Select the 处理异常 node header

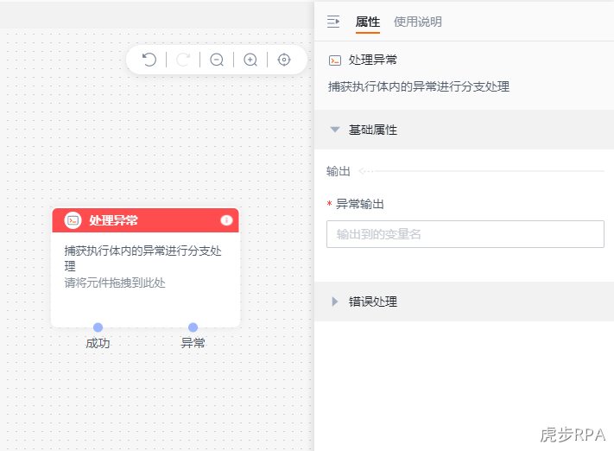(x=145, y=220)
